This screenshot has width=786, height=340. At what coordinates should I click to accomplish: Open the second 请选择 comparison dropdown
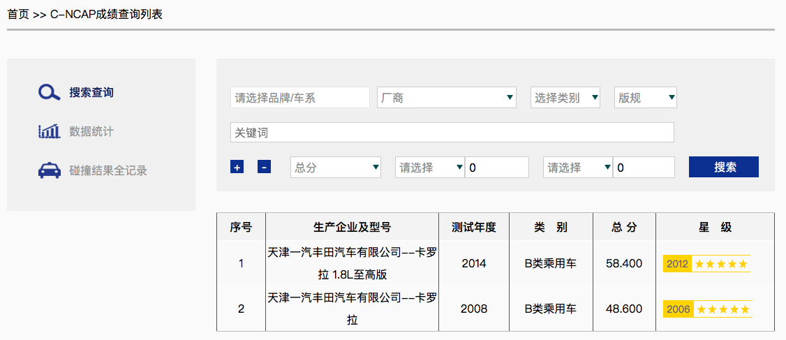pos(577,168)
